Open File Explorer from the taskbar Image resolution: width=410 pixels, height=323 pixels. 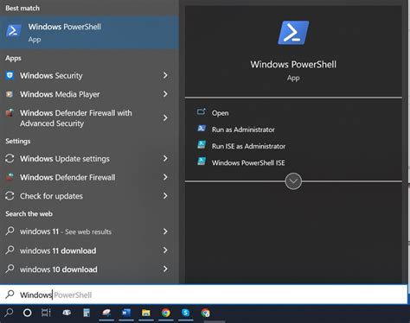tap(146, 313)
